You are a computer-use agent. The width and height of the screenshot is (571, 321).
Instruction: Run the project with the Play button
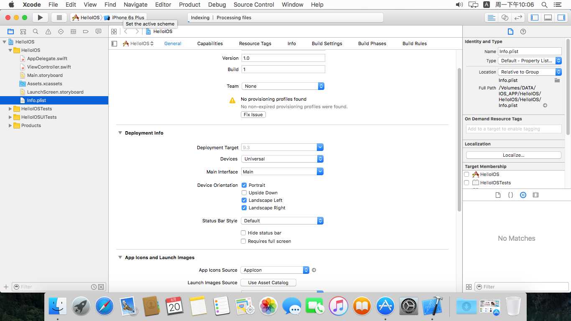pyautogui.click(x=40, y=18)
